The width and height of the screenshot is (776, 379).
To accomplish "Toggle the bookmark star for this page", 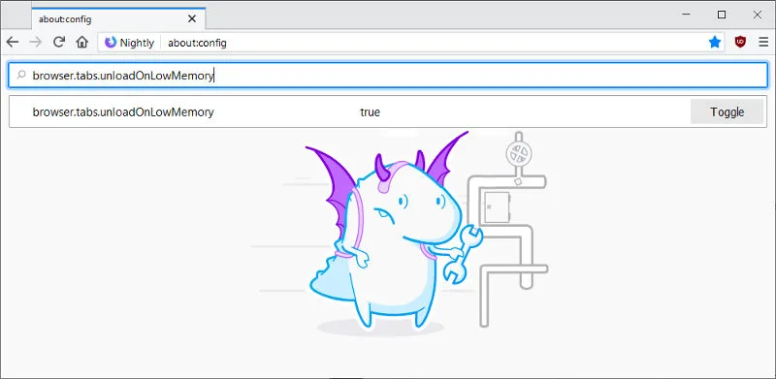I will point(715,43).
